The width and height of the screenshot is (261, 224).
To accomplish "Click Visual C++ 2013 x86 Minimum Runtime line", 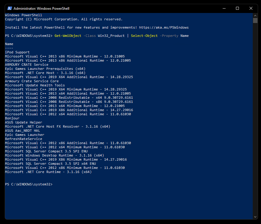I will point(65,56).
